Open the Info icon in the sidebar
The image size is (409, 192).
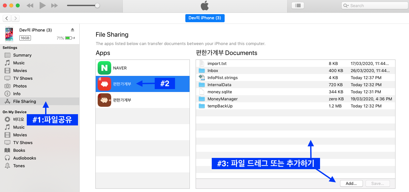pos(7,94)
